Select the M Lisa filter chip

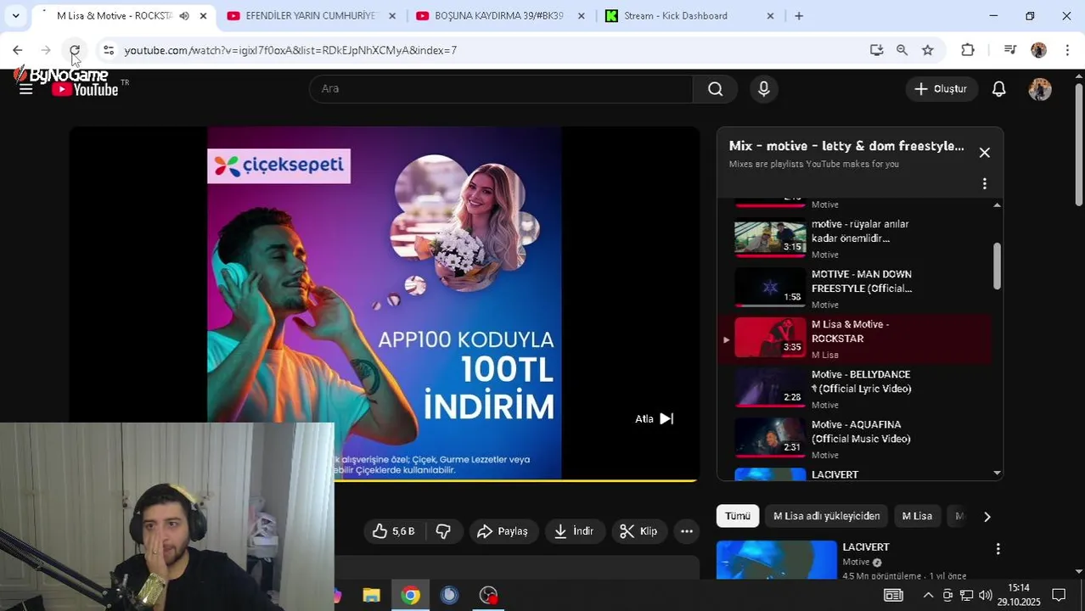pyautogui.click(x=917, y=516)
